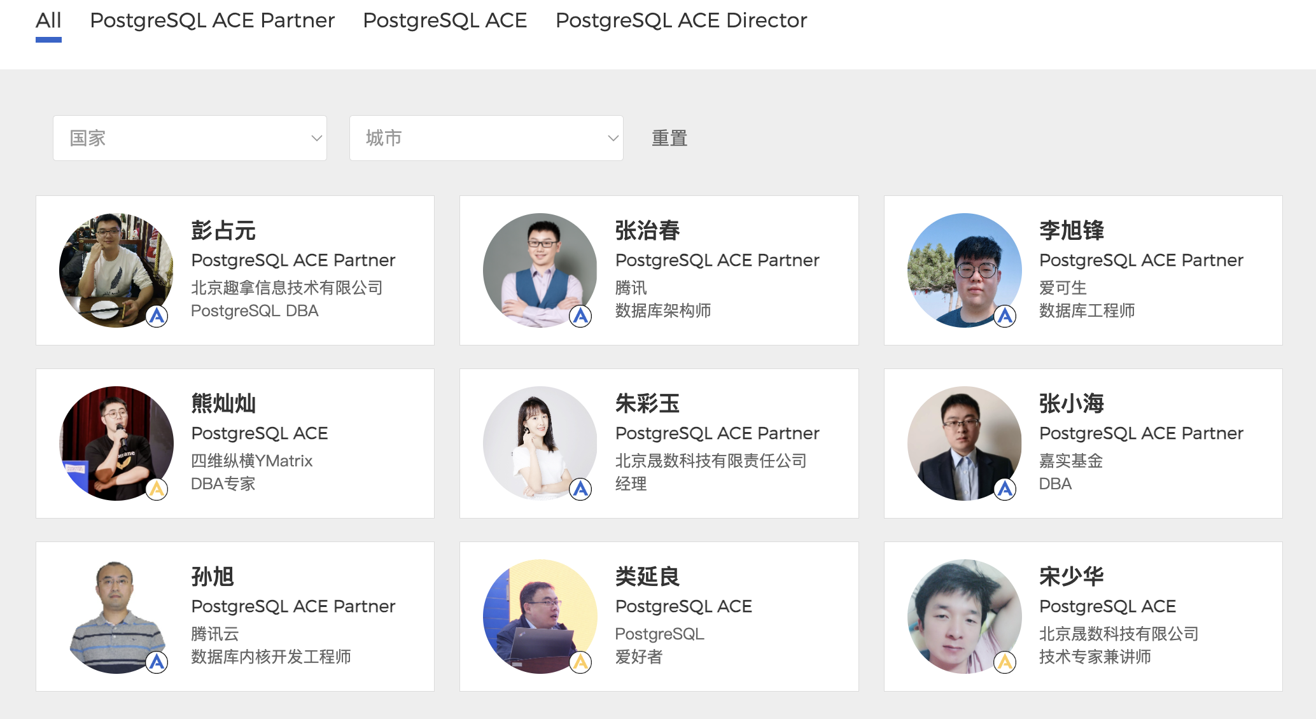The height and width of the screenshot is (719, 1316).
Task: Click the blue badge icon on 张治春's photo
Action: 580,316
